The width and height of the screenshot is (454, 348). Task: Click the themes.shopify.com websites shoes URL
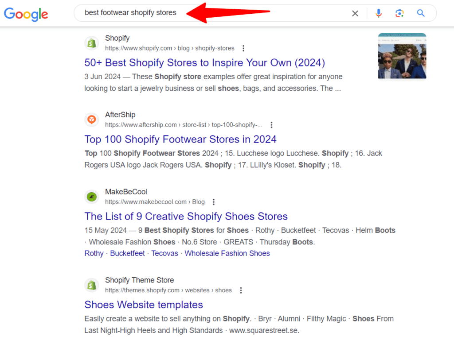tap(168, 290)
